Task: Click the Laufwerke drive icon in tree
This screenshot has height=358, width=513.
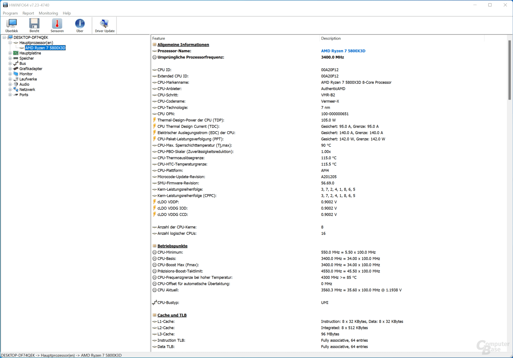Action: click(16, 79)
